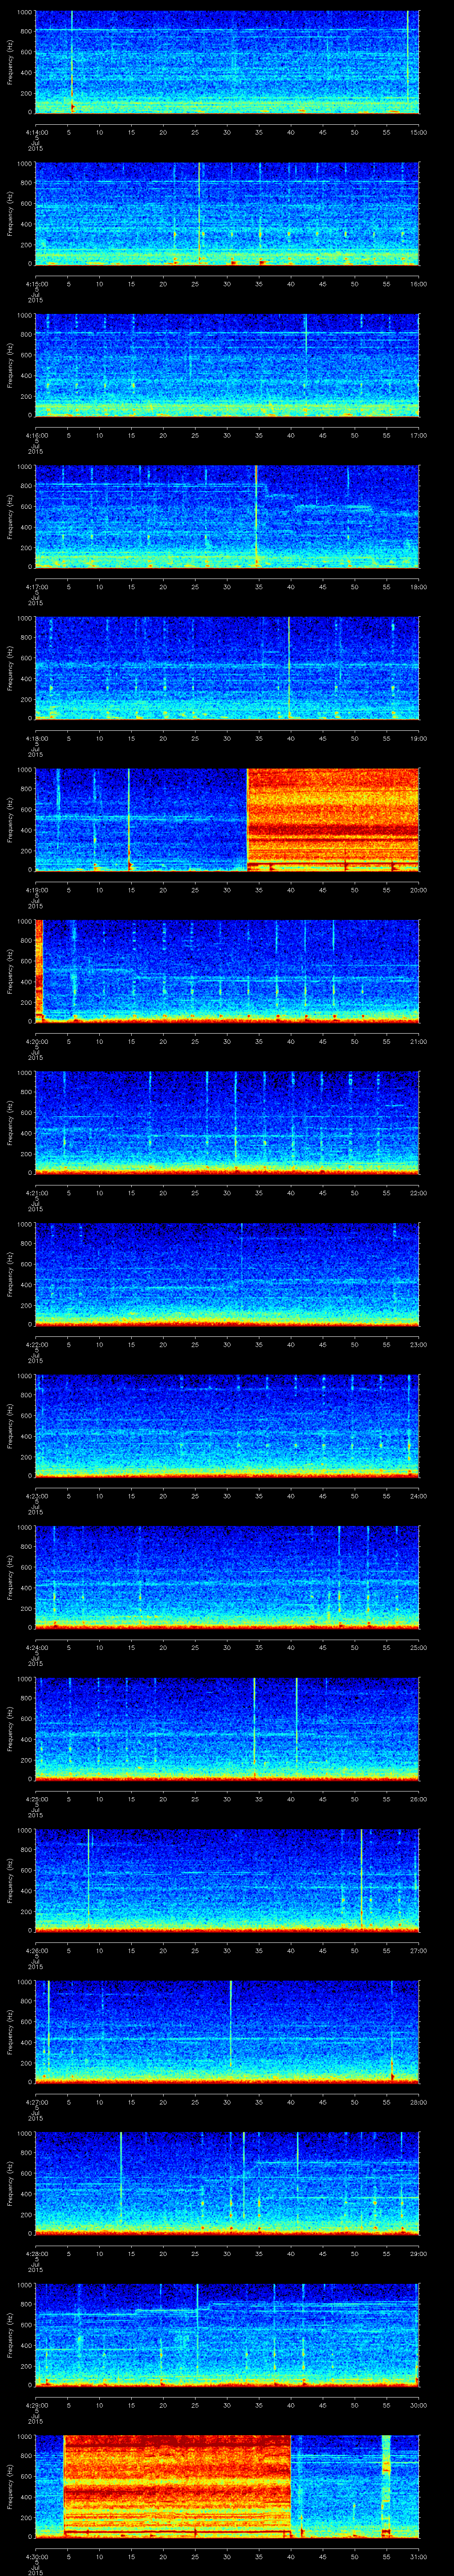
Task: Click the red burst at start of 4:20 spectrogram
Action: [40, 971]
